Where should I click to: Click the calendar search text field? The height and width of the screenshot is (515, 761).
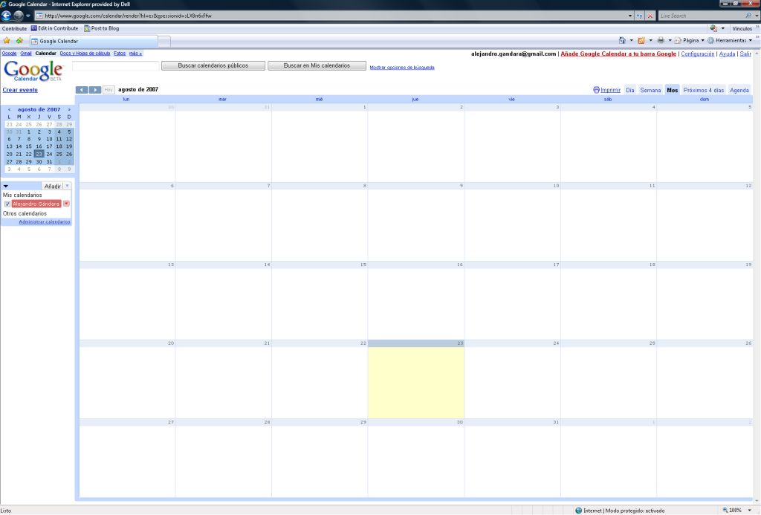click(115, 65)
